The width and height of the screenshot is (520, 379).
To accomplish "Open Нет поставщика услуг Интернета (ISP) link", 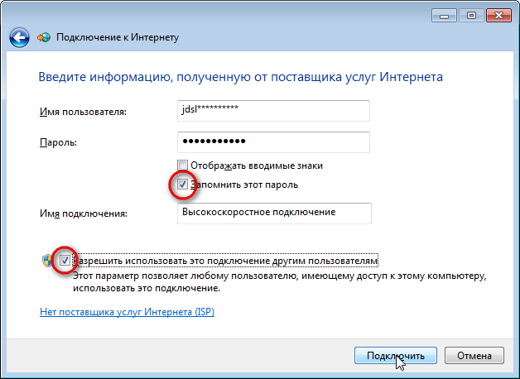I will pos(127,312).
